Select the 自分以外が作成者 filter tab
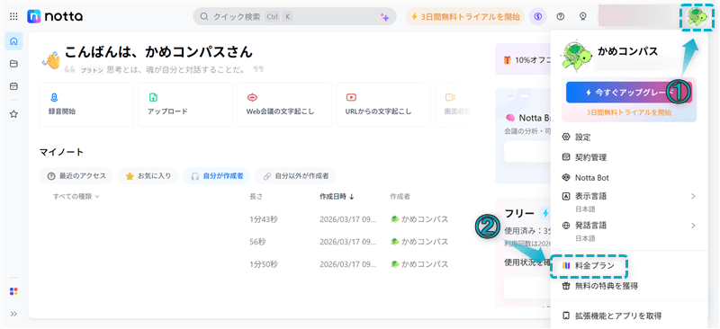This screenshot has width=720, height=329. tap(295, 176)
